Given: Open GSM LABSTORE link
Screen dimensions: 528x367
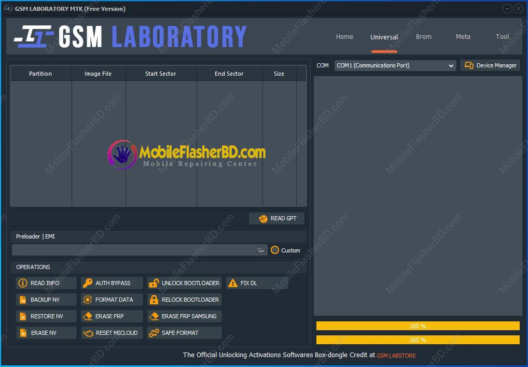Looking at the screenshot, I should 396,356.
